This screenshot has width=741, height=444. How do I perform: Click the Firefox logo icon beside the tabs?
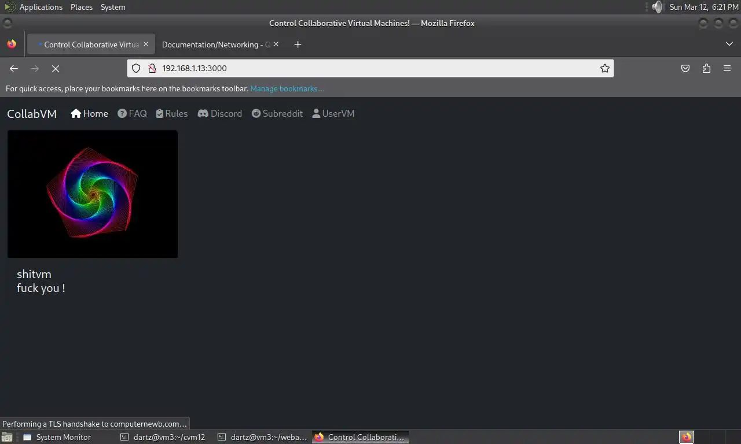[x=12, y=44]
